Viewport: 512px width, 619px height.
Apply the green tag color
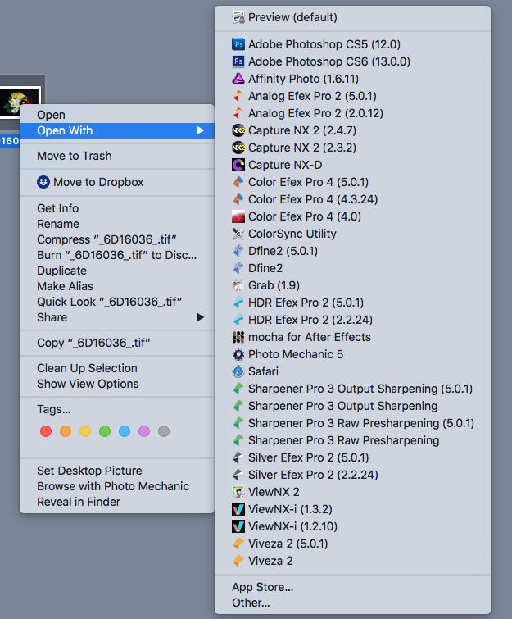pyautogui.click(x=105, y=431)
